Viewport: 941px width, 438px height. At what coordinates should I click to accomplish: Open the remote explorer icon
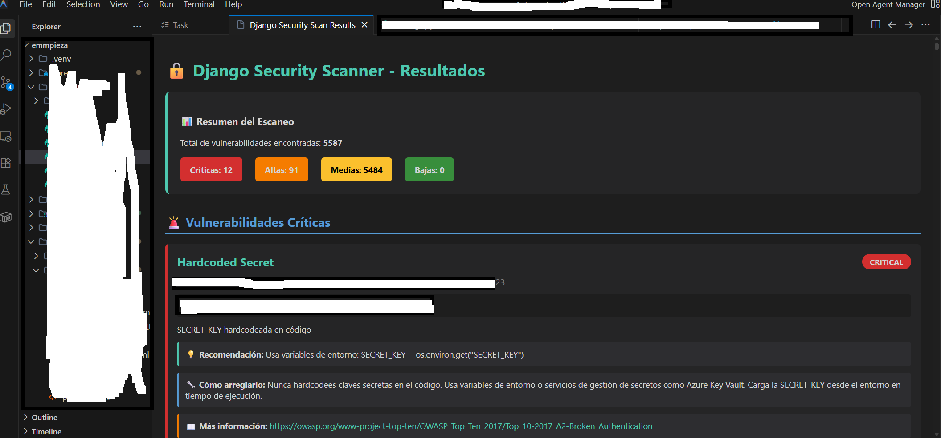[x=7, y=137]
